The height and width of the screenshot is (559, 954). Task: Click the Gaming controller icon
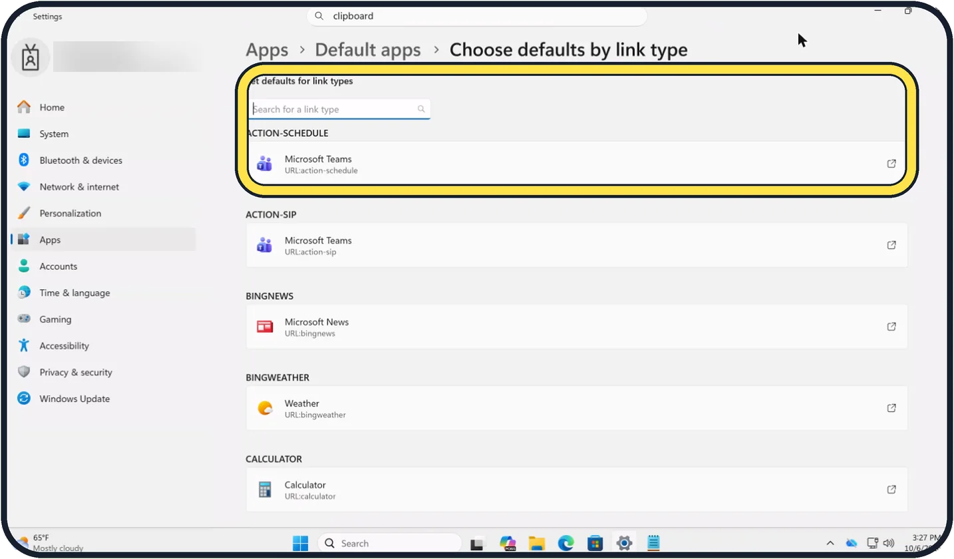(x=24, y=319)
